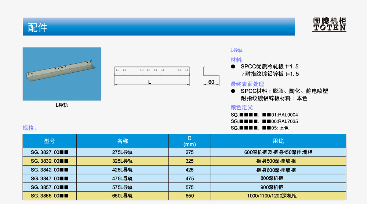Click the 475 value in D column
The height and width of the screenshot is (204, 367).
point(190,178)
